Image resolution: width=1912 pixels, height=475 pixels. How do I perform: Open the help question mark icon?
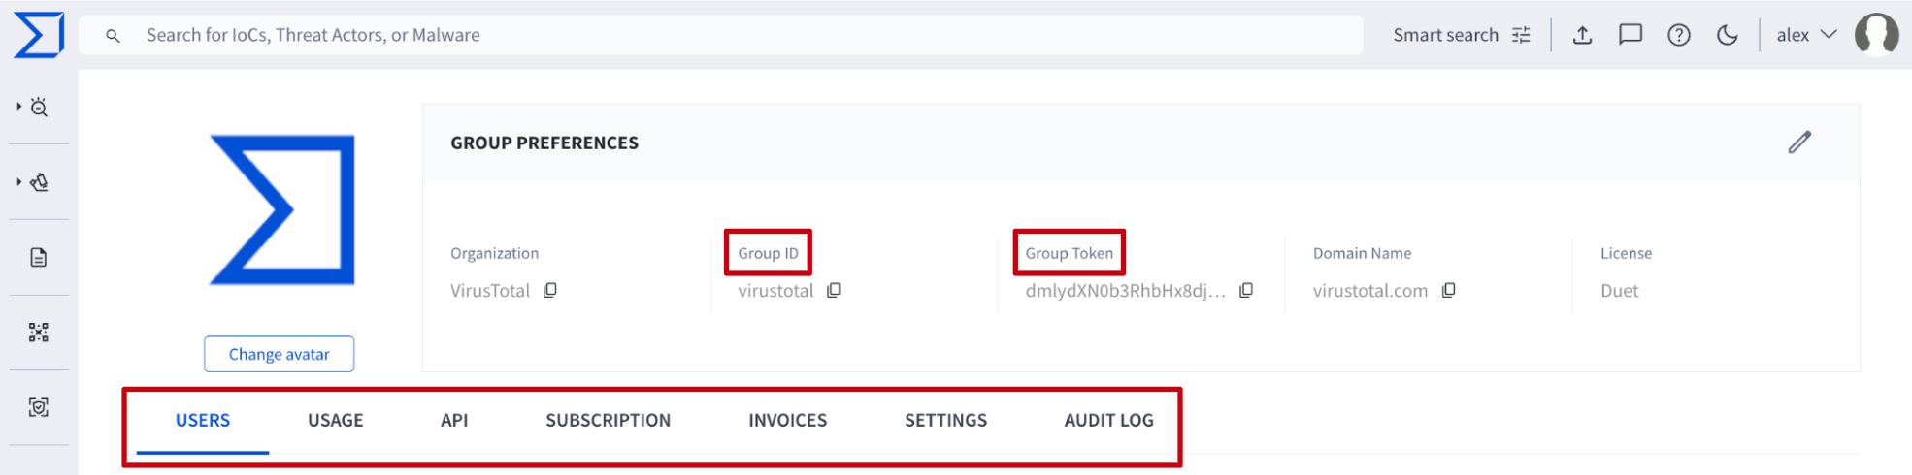click(x=1679, y=35)
